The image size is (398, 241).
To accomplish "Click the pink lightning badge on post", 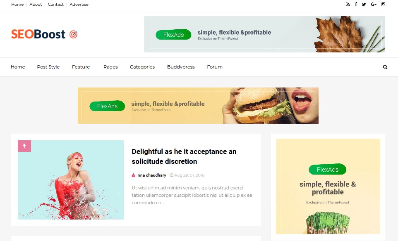I will pyautogui.click(x=24, y=146).
